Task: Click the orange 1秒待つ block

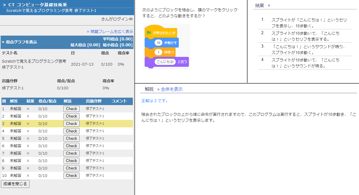Action: tap(160, 52)
